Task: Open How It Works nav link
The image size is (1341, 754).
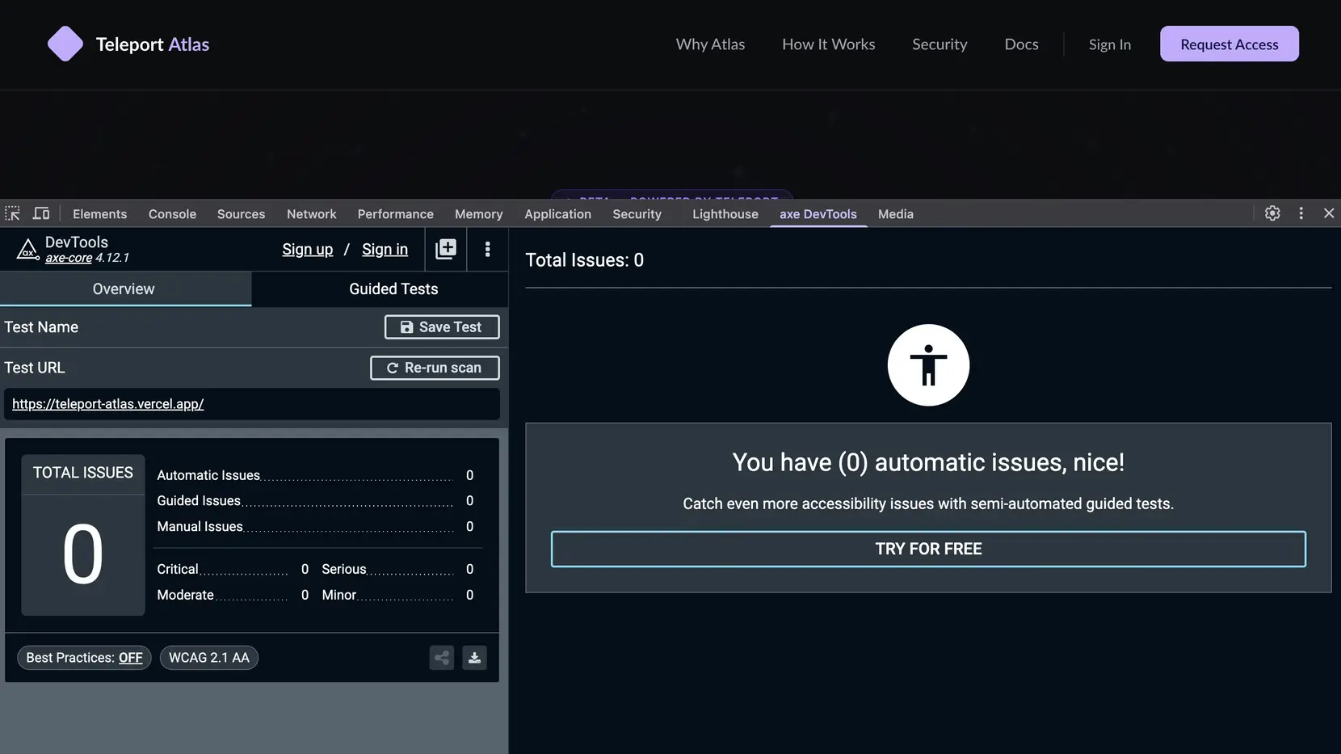Action: coord(828,44)
